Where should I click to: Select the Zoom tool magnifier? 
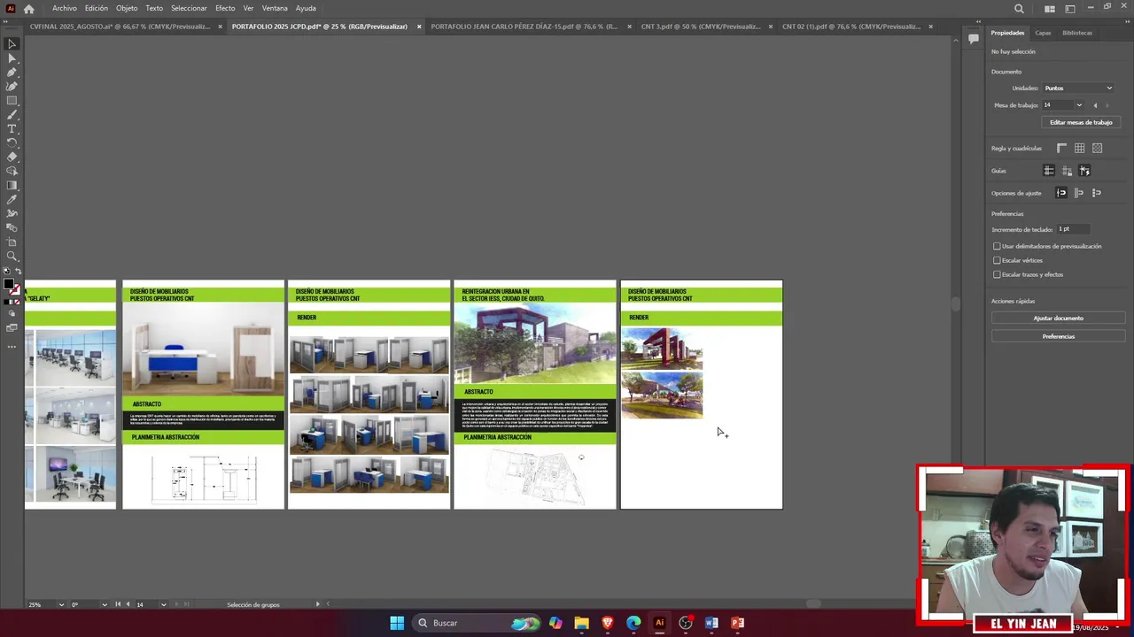click(12, 256)
